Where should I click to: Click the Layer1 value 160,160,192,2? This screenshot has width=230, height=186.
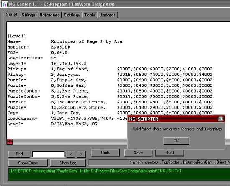(x=69, y=64)
